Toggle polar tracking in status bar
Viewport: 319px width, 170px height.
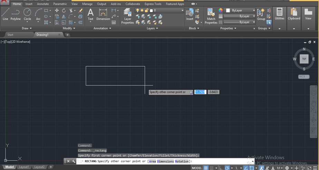coord(227,168)
